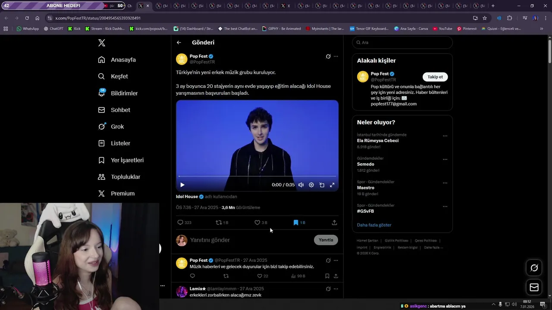The image size is (552, 310).
Task: Open more options for Ela Rümeysa Cebeci trend
Action: coord(445,136)
